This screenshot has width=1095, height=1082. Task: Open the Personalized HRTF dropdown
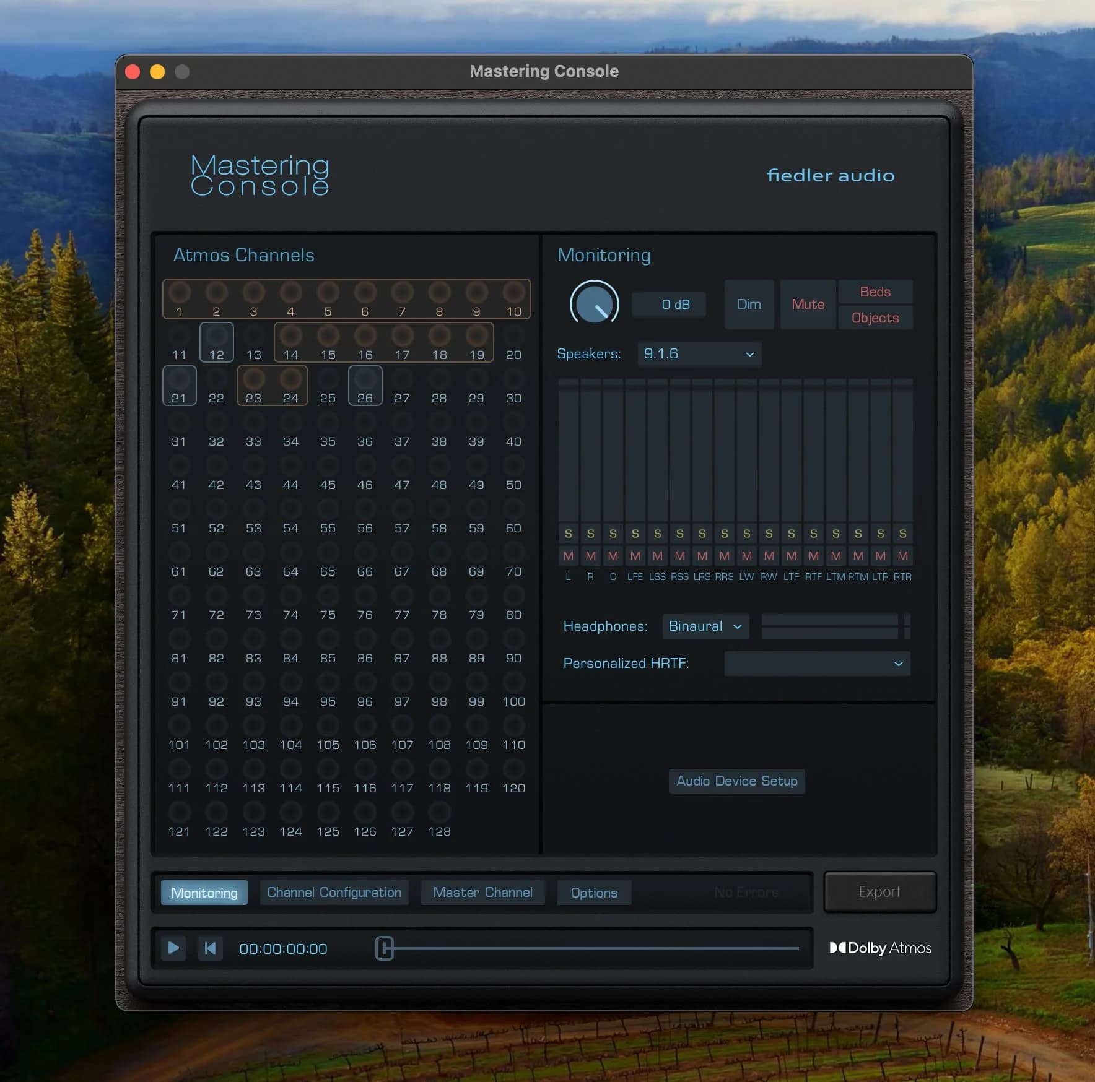pos(816,664)
